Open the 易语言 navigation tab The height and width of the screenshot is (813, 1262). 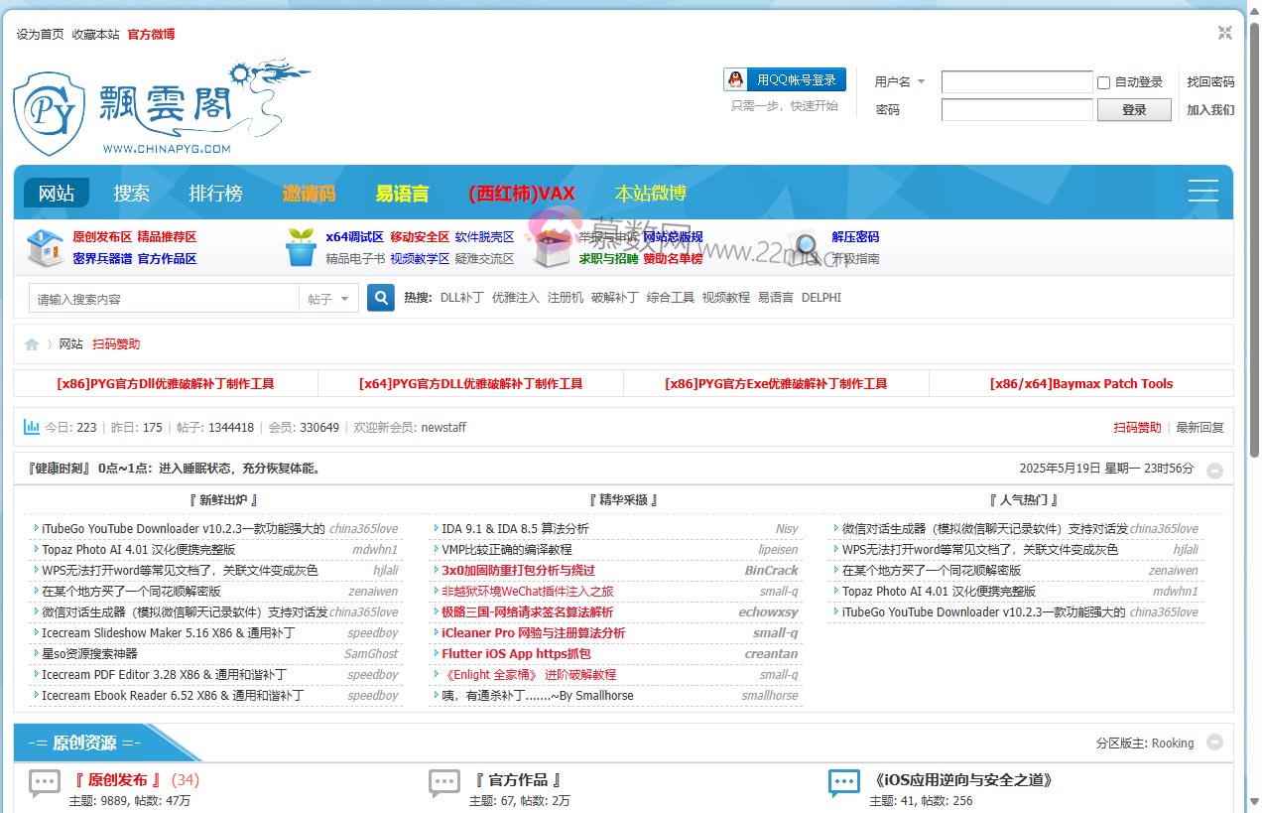(x=402, y=194)
